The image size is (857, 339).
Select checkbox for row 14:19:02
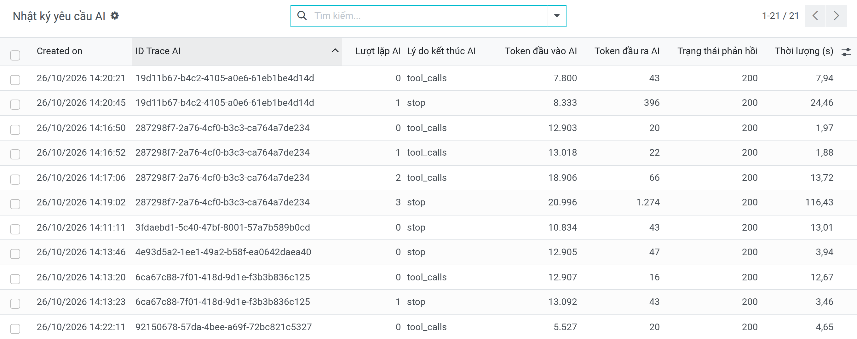15,204
